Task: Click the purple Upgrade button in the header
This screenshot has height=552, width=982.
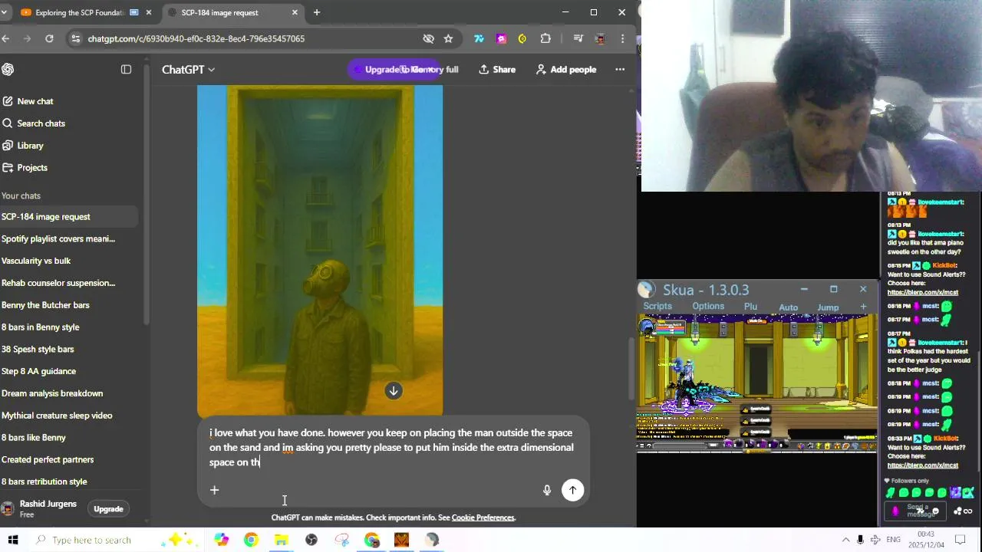Action: point(394,70)
